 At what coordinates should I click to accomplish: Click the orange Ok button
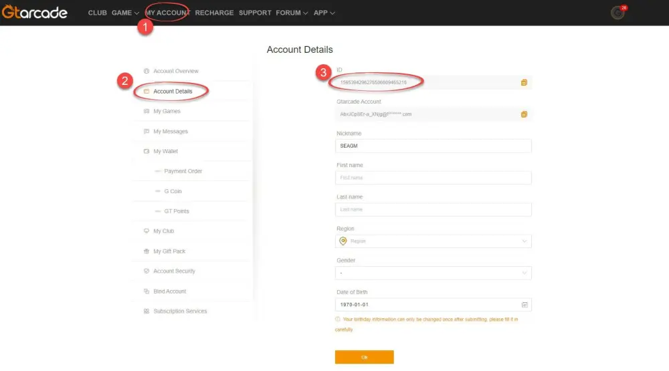[365, 357]
